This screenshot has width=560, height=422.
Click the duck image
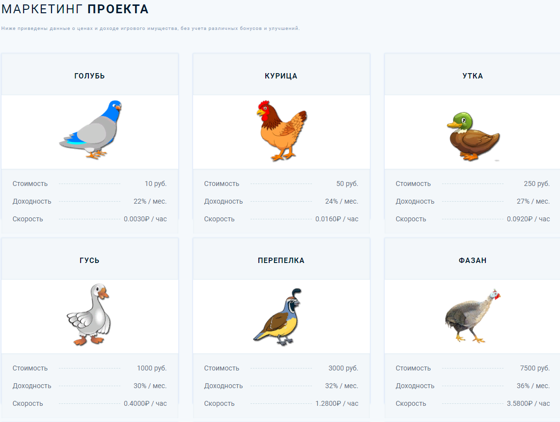pyautogui.click(x=473, y=135)
